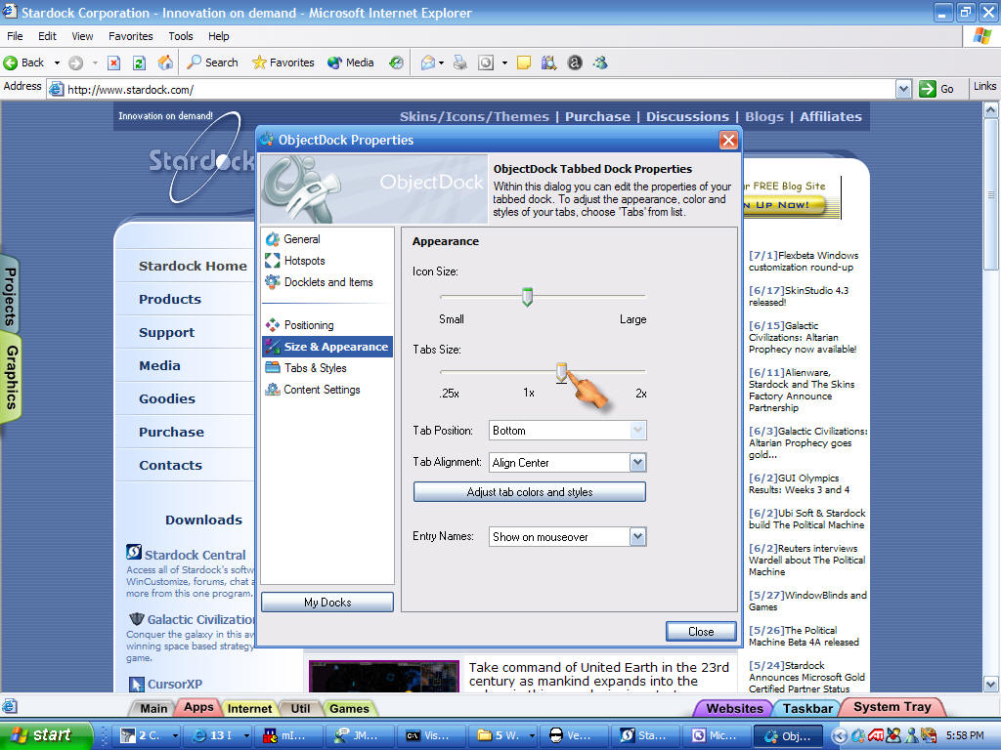Show hidden system tray icons with the arrow

[840, 736]
